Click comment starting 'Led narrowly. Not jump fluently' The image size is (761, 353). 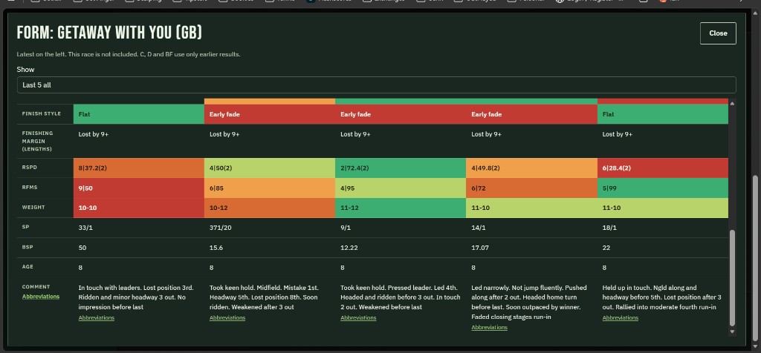529,302
